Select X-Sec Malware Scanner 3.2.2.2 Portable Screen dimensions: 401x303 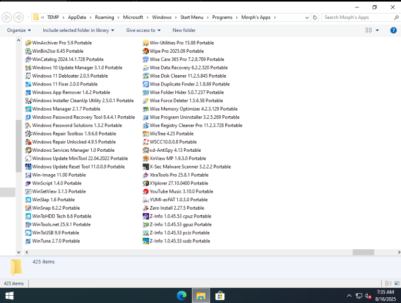187,167
